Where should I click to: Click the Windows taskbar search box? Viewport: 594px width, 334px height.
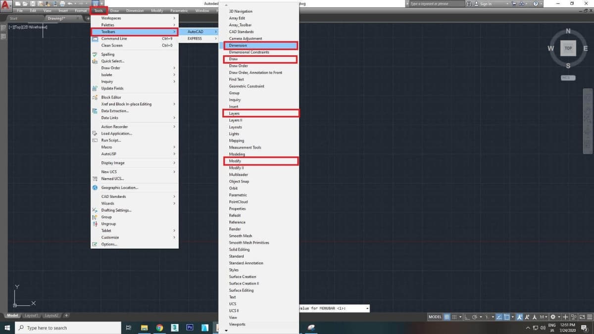pos(68,328)
